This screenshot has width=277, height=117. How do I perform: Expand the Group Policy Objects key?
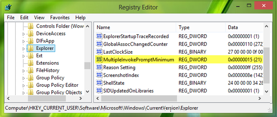coord(24,93)
